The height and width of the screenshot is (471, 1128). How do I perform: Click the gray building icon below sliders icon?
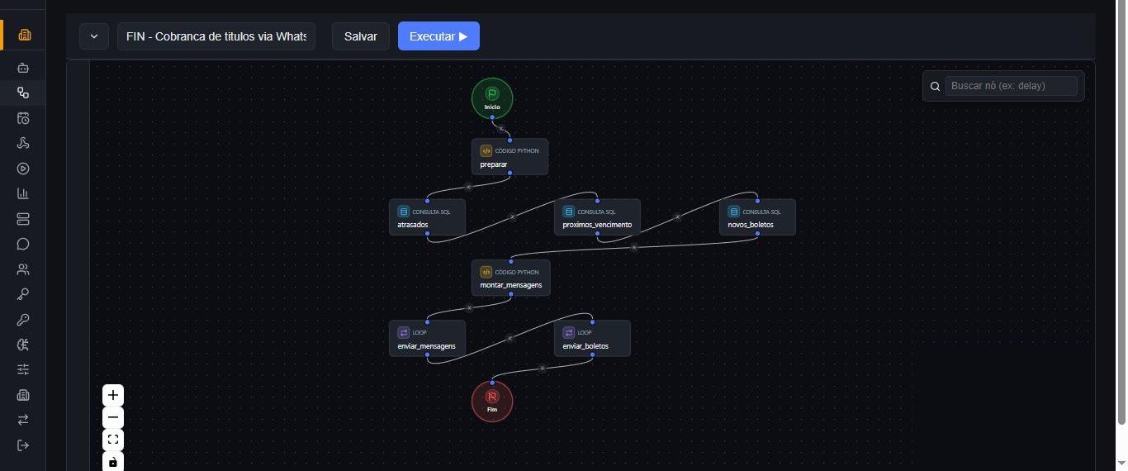23,395
